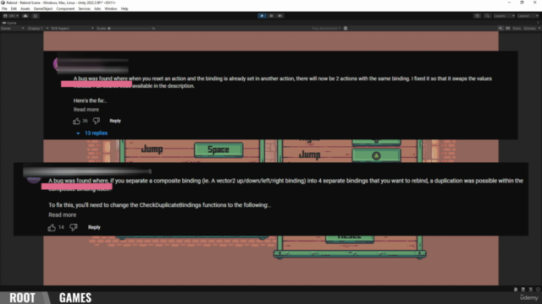Screen dimensions: 542x304
Task: Open the Game view mode dropdown
Action: click(x=13, y=28)
